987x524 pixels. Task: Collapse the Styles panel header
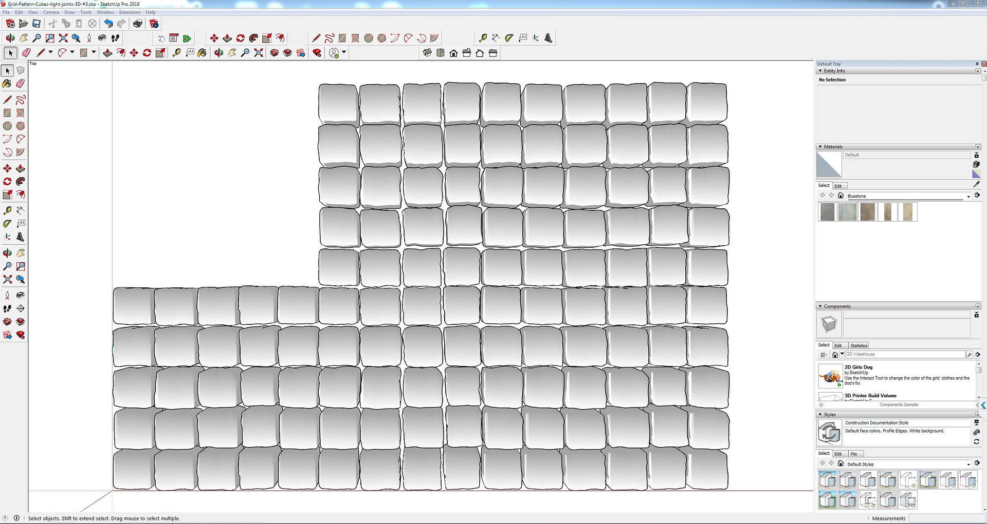tap(820, 415)
